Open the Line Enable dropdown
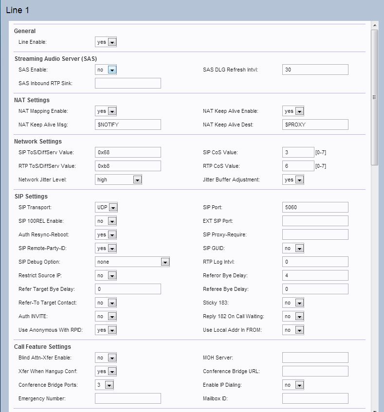The image size is (384, 412). (106, 42)
